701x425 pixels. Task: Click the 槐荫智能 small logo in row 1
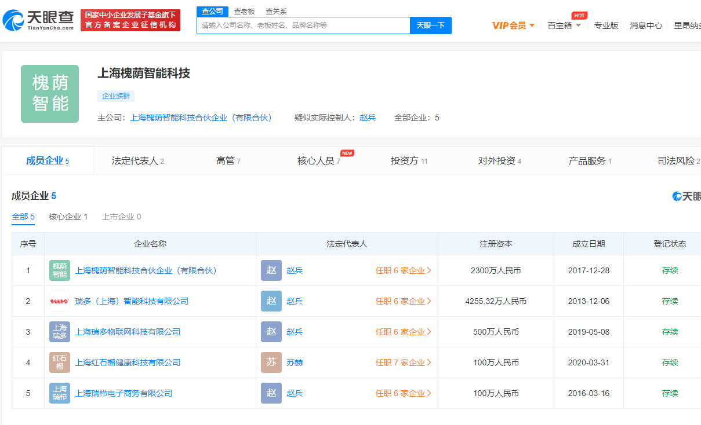[x=60, y=270]
